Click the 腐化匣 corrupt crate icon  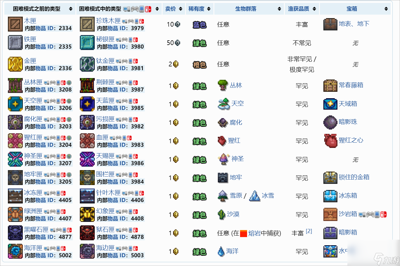coord(15,122)
